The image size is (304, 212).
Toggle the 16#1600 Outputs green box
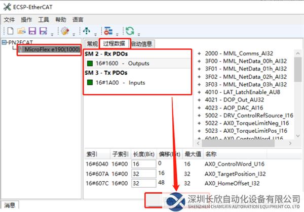[x=90, y=64]
